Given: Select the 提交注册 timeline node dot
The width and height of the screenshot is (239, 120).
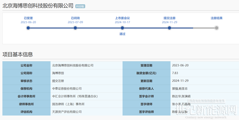Looking at the screenshot, I should click(169, 28).
